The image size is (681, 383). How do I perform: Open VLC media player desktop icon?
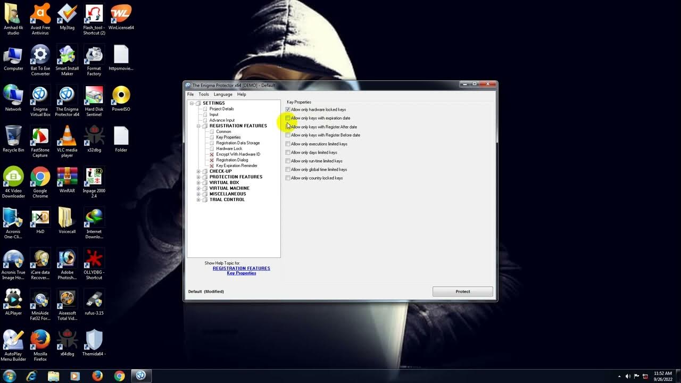tap(67, 141)
